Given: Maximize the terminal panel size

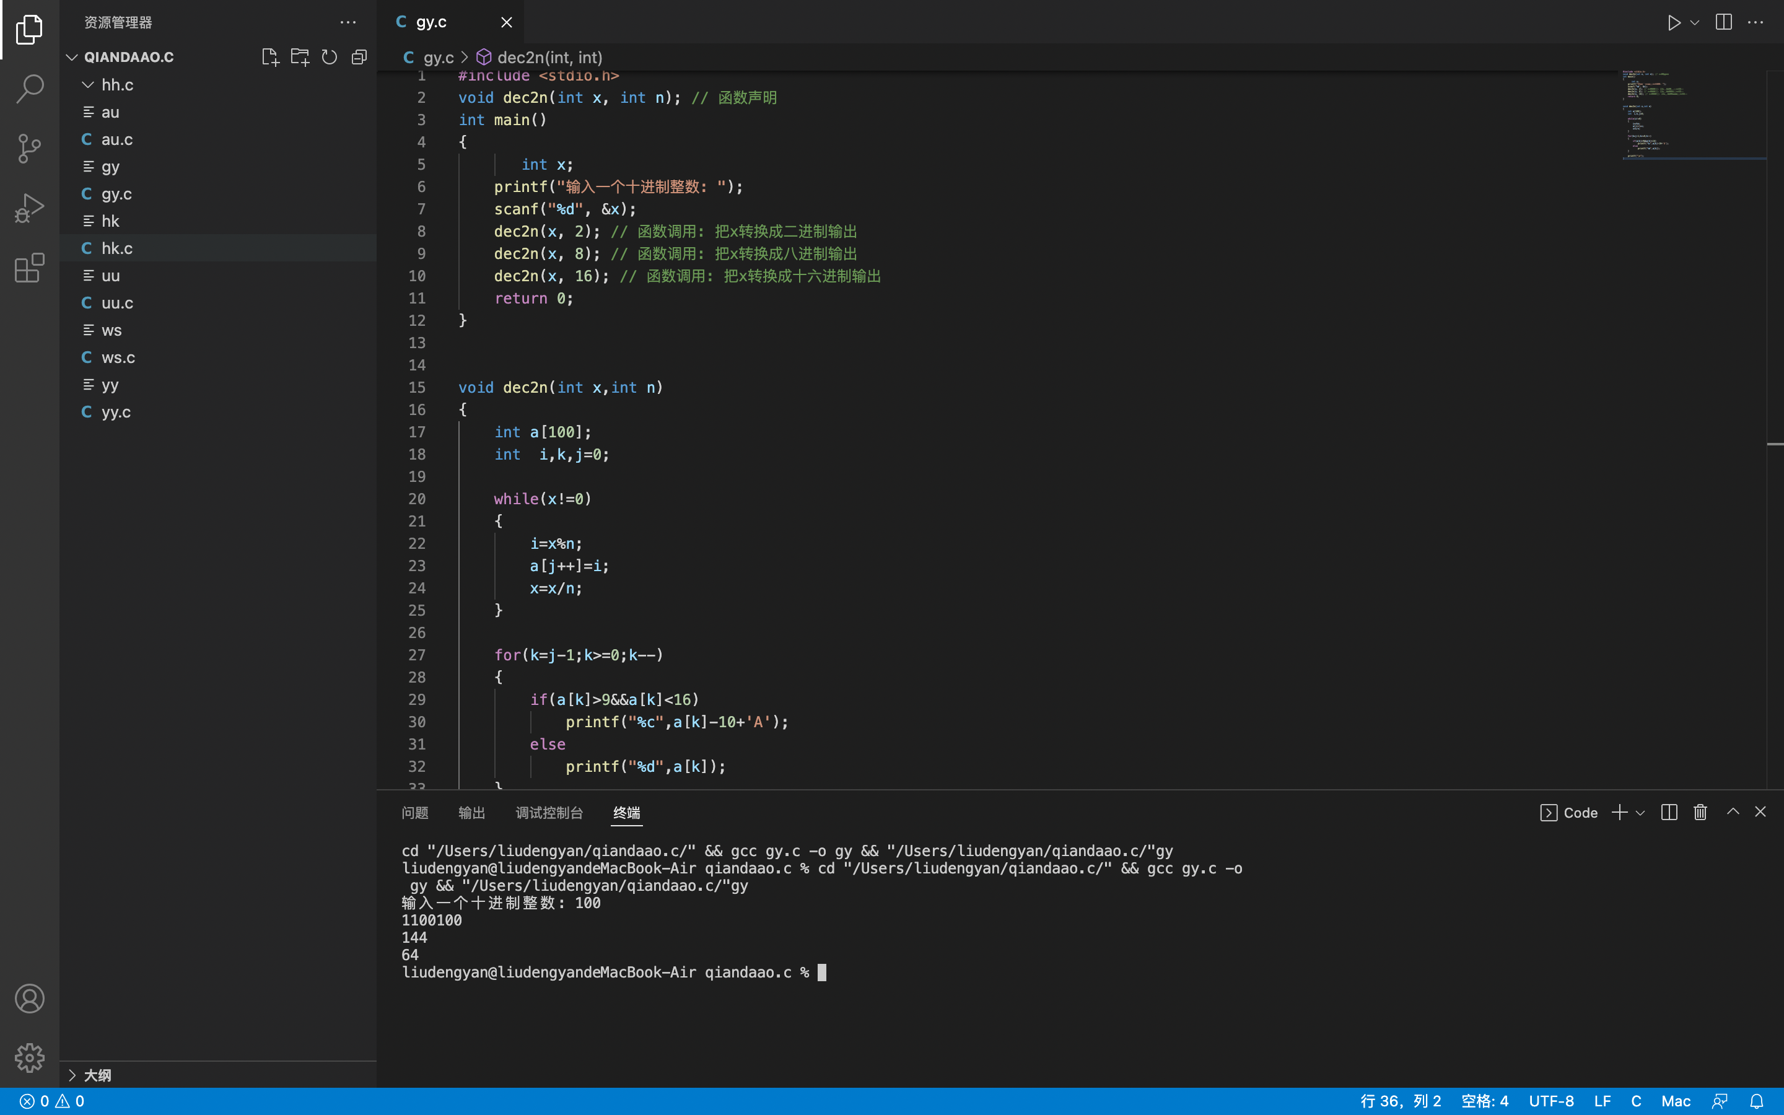Looking at the screenshot, I should tap(1733, 812).
